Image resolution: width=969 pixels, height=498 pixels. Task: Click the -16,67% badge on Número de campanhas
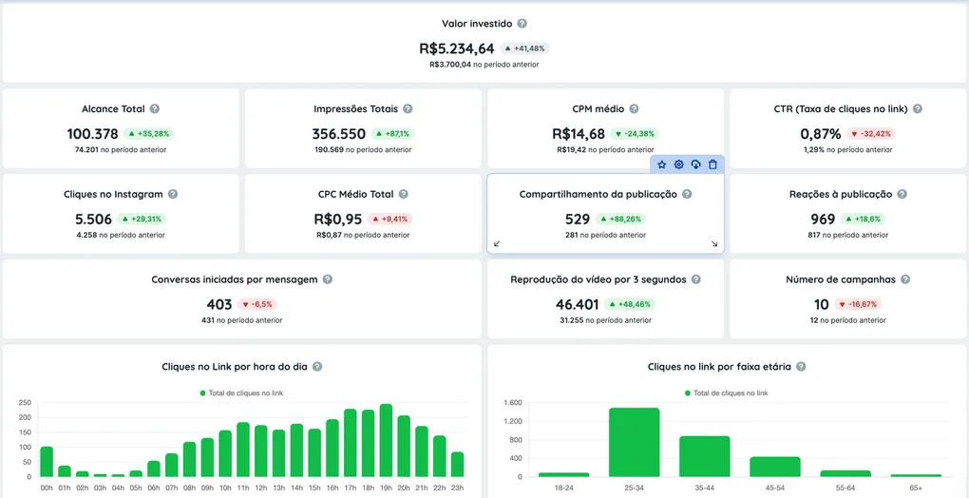click(x=858, y=304)
